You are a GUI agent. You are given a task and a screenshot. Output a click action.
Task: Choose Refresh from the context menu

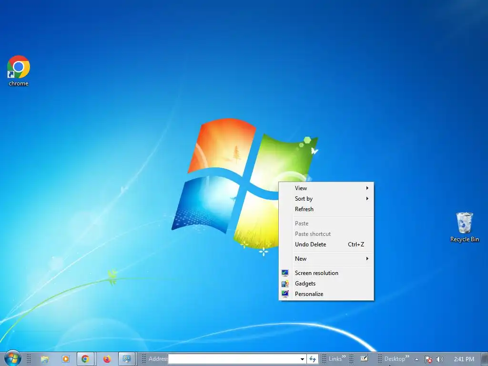[x=326, y=209]
